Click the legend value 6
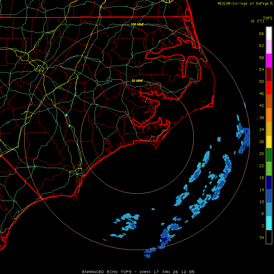This screenshot has height=274, width=274. tap(263, 214)
